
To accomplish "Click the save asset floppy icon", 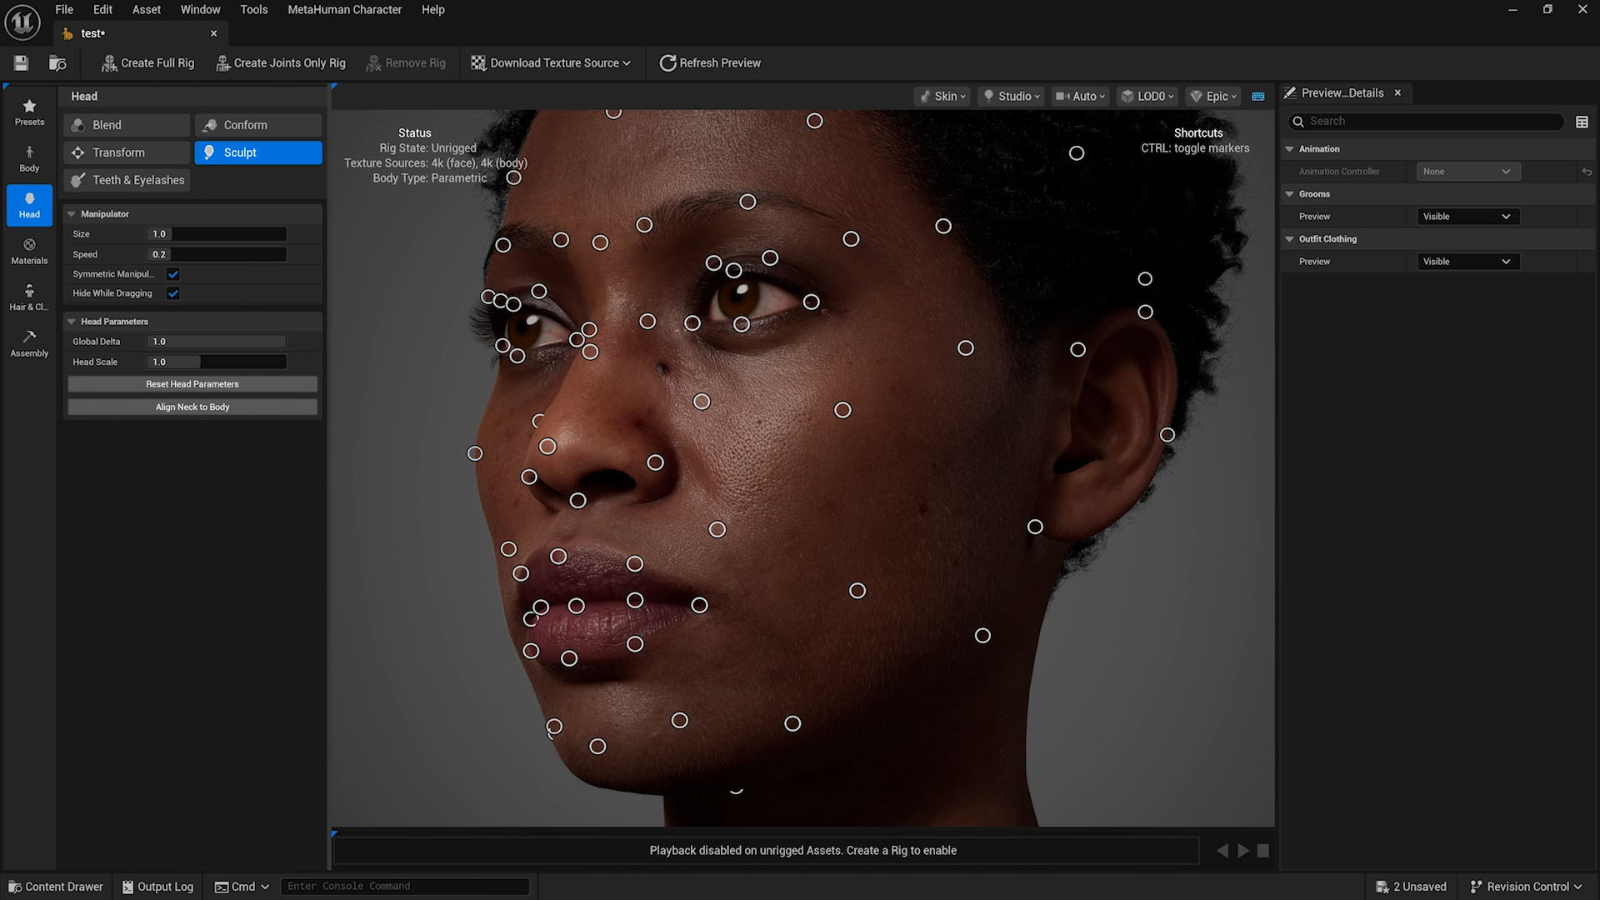I will click(x=22, y=63).
